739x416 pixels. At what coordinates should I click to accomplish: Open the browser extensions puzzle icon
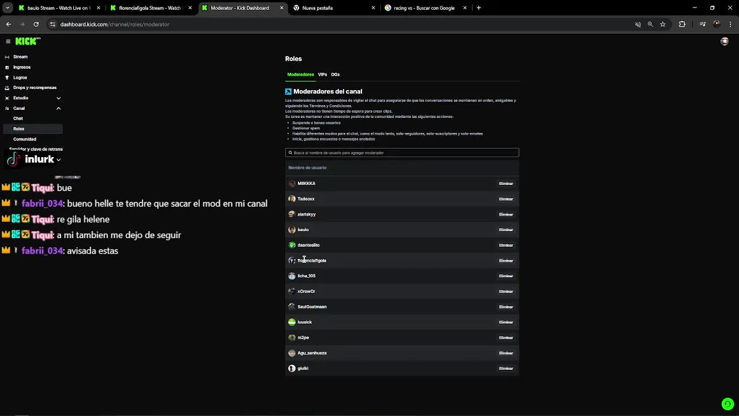pos(682,24)
